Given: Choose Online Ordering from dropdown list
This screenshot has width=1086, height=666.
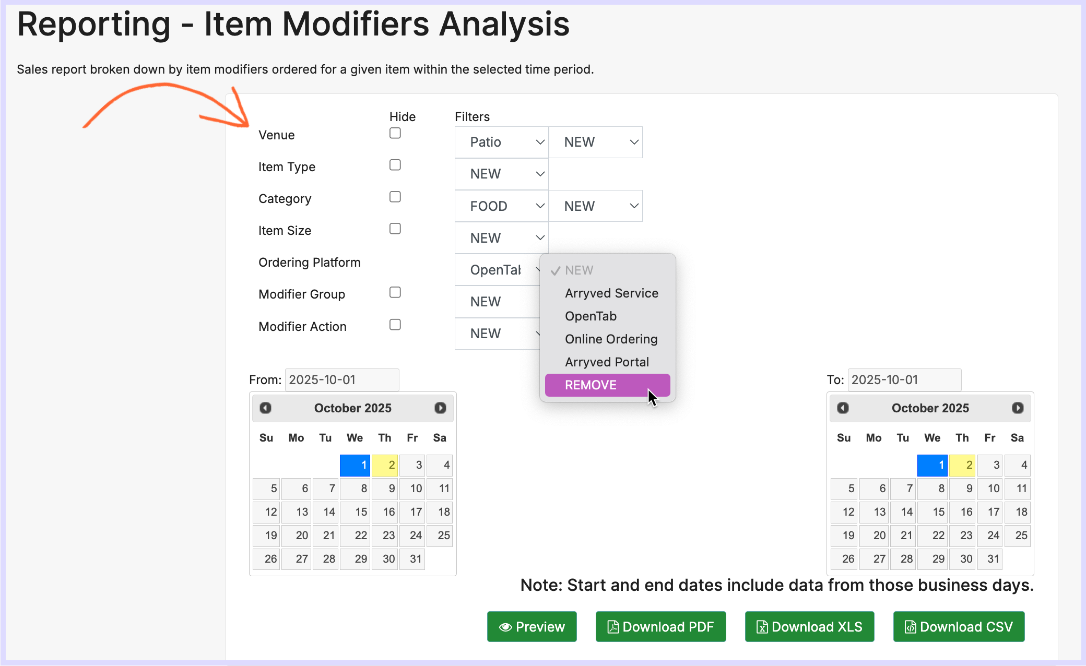Looking at the screenshot, I should pyautogui.click(x=611, y=339).
